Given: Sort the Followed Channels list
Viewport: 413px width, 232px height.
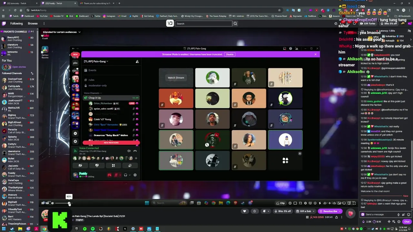Looking at the screenshot, I should click(32, 73).
